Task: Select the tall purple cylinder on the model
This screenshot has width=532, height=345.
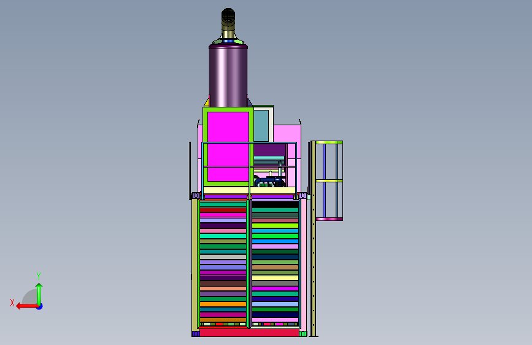Action: click(228, 76)
